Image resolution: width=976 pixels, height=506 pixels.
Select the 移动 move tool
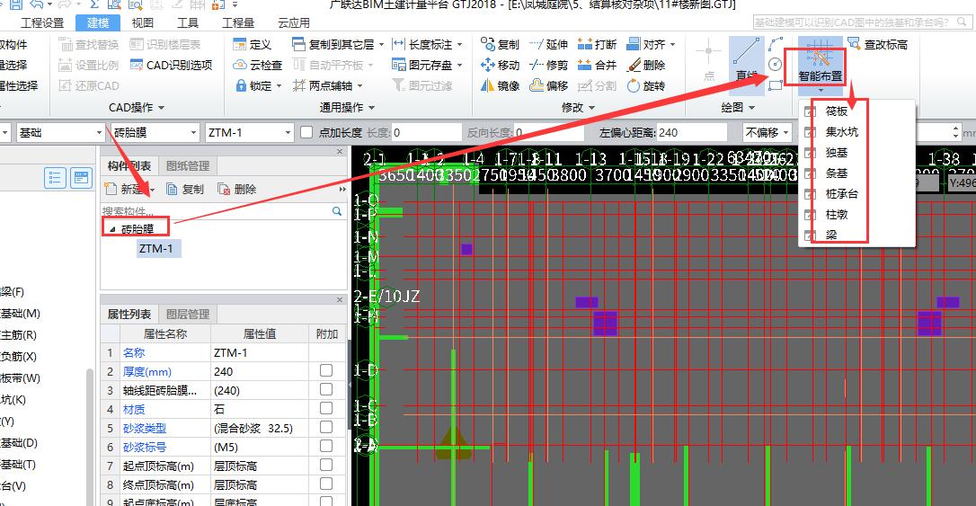pyautogui.click(x=500, y=66)
